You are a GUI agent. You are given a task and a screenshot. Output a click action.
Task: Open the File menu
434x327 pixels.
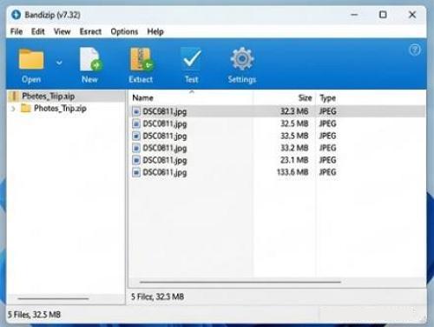[16, 31]
